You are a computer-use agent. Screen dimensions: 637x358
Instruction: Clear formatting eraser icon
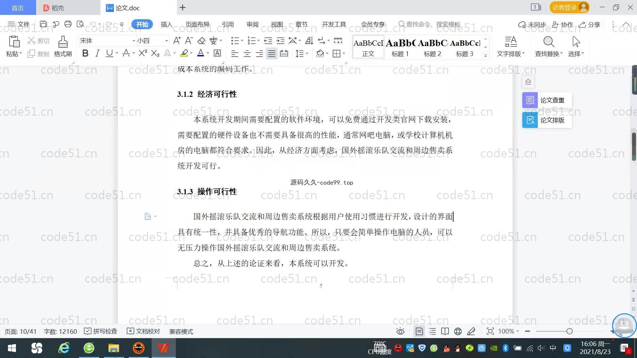[201, 40]
